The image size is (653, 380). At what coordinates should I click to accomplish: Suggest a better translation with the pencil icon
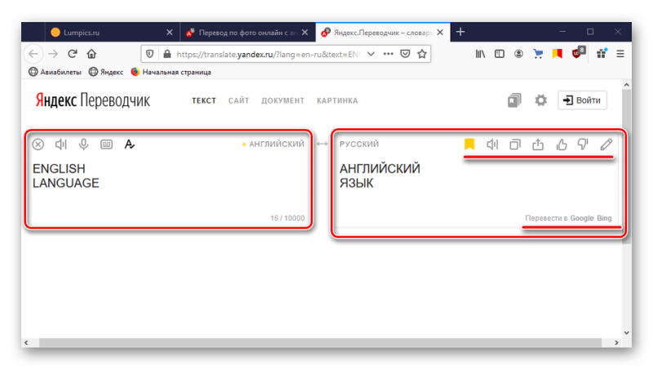[606, 145]
